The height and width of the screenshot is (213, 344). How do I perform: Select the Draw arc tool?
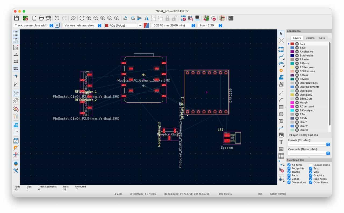pyautogui.click(x=281, y=100)
